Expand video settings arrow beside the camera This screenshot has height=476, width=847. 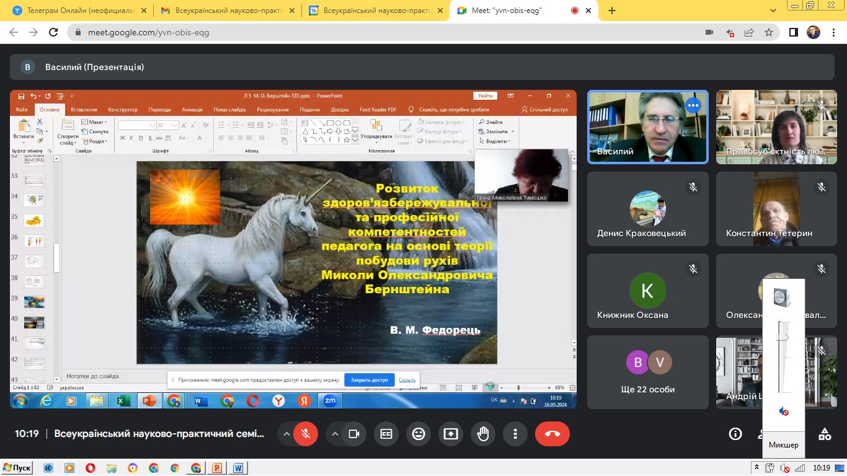tap(335, 434)
